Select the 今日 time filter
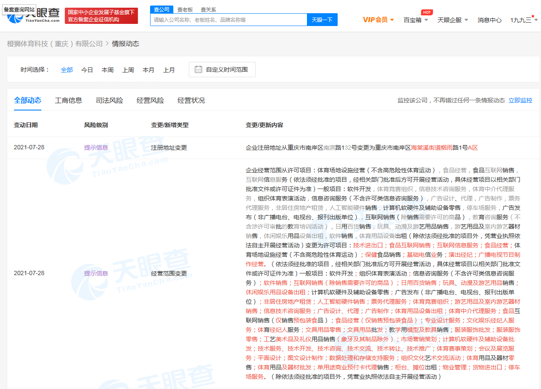This screenshot has width=541, height=389. [87, 70]
